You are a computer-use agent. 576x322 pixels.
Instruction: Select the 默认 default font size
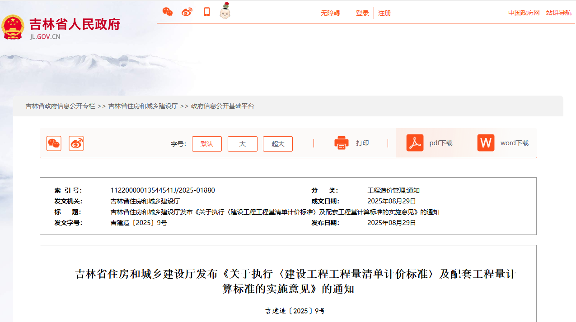[x=207, y=143]
